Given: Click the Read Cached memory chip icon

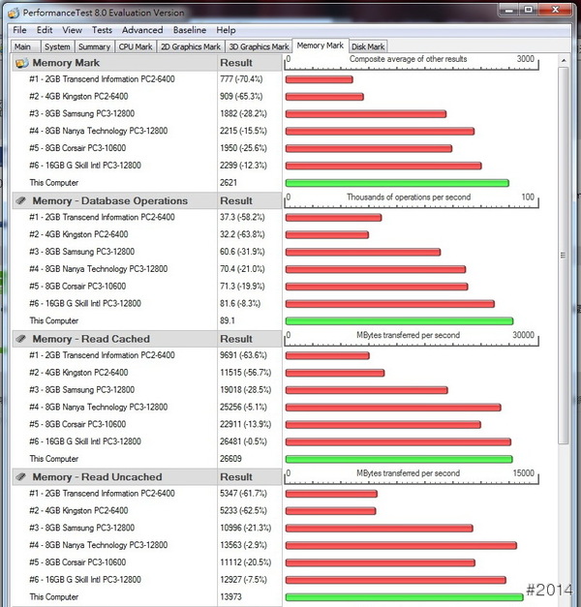Looking at the screenshot, I should pos(21,339).
